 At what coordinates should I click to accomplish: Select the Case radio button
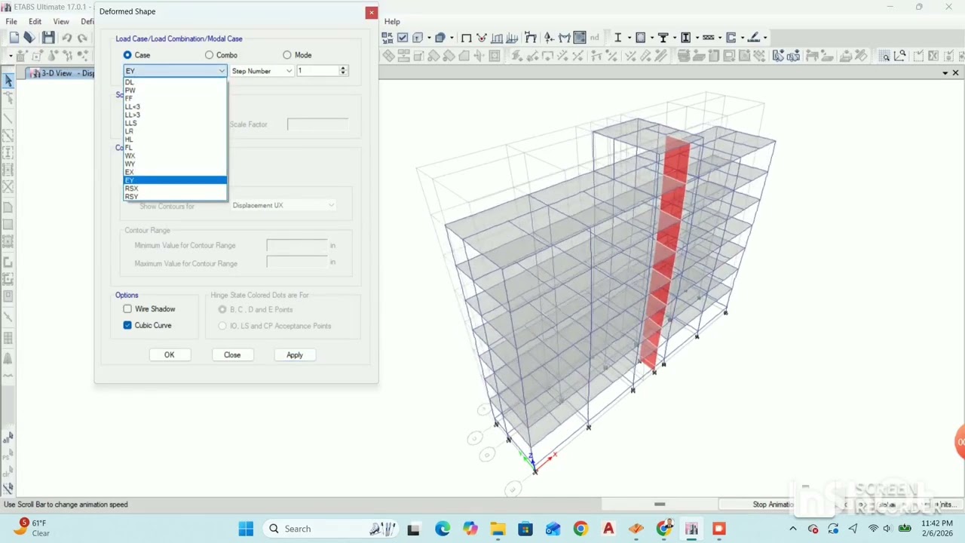coord(127,55)
